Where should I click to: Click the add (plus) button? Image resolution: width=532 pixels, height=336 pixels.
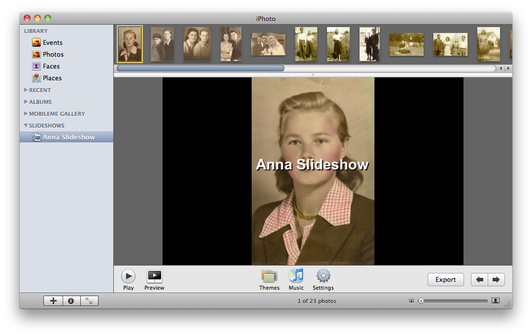pyautogui.click(x=54, y=301)
